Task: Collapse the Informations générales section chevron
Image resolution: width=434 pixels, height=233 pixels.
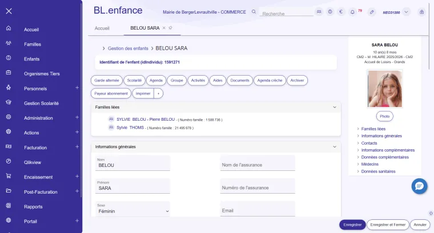Action: click(x=335, y=147)
